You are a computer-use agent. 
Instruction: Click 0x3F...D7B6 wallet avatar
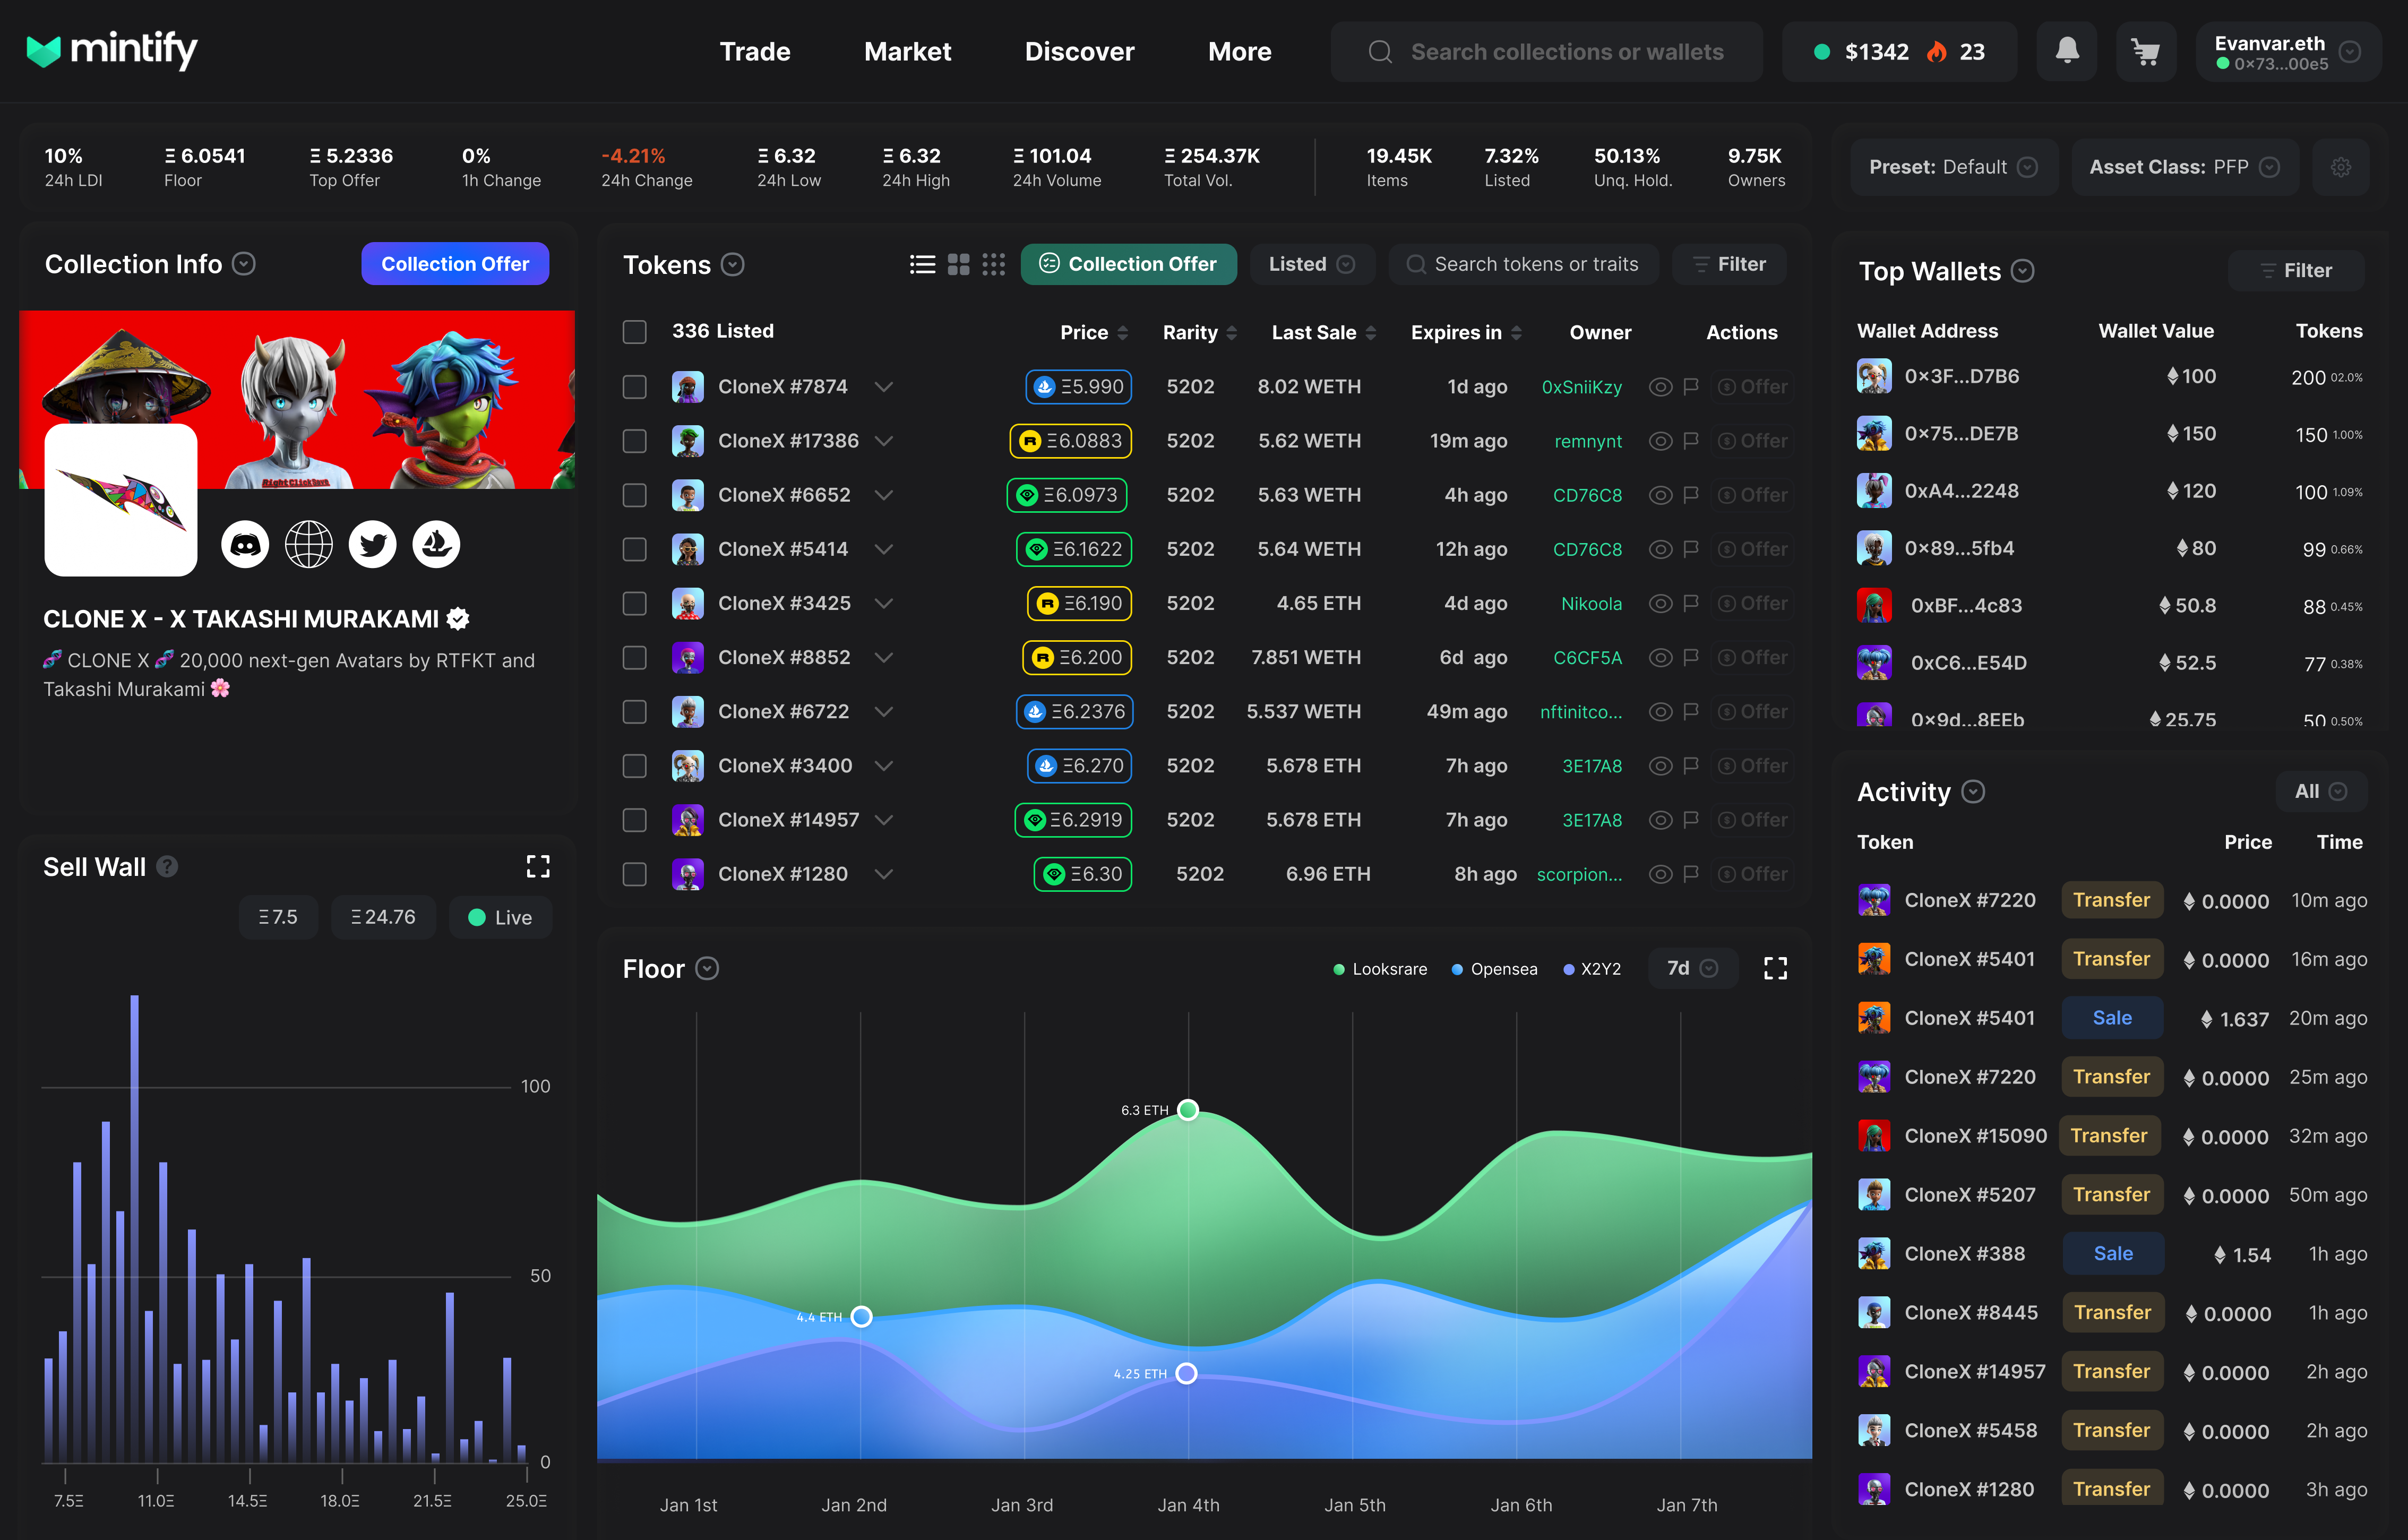tap(1874, 376)
